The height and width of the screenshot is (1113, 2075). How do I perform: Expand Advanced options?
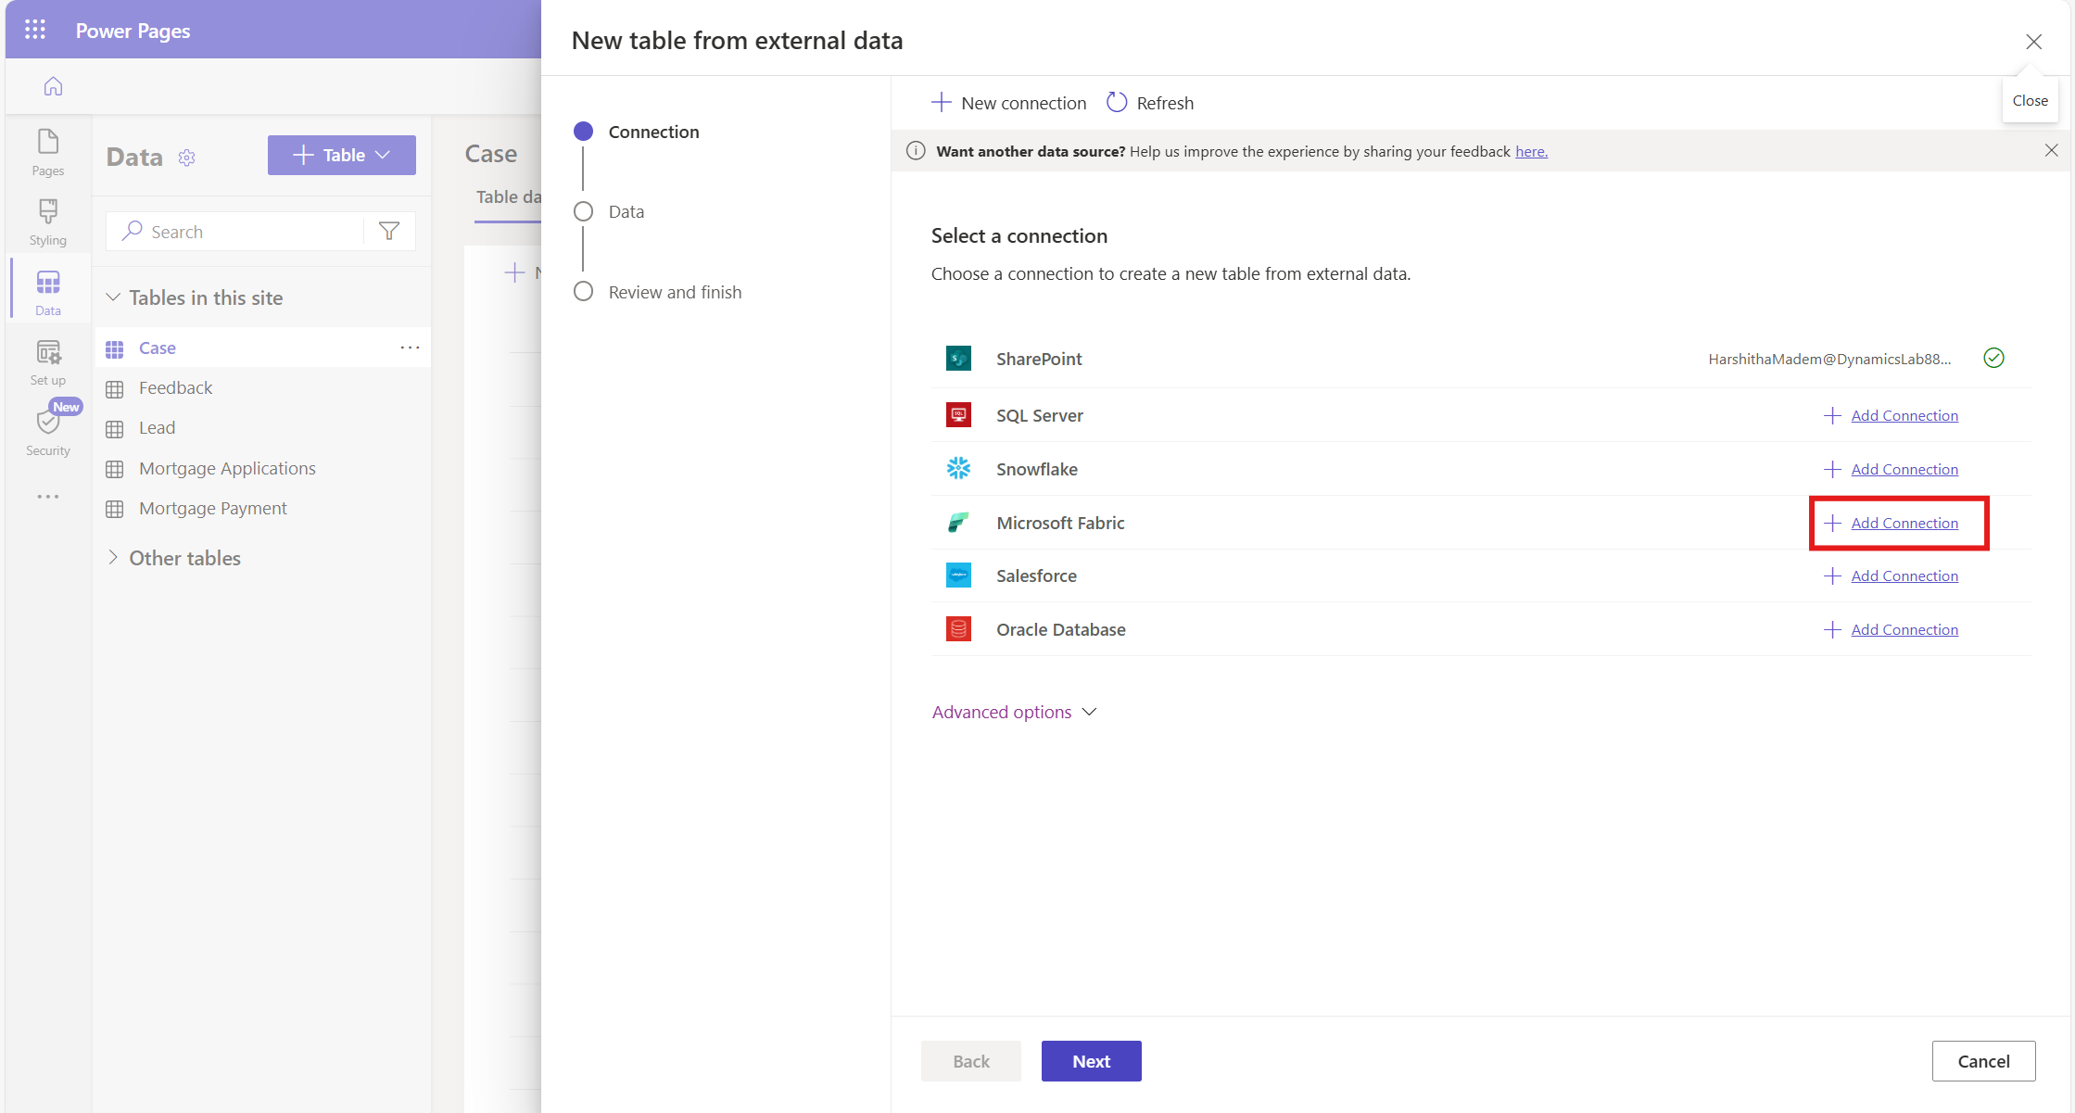pos(1014,712)
